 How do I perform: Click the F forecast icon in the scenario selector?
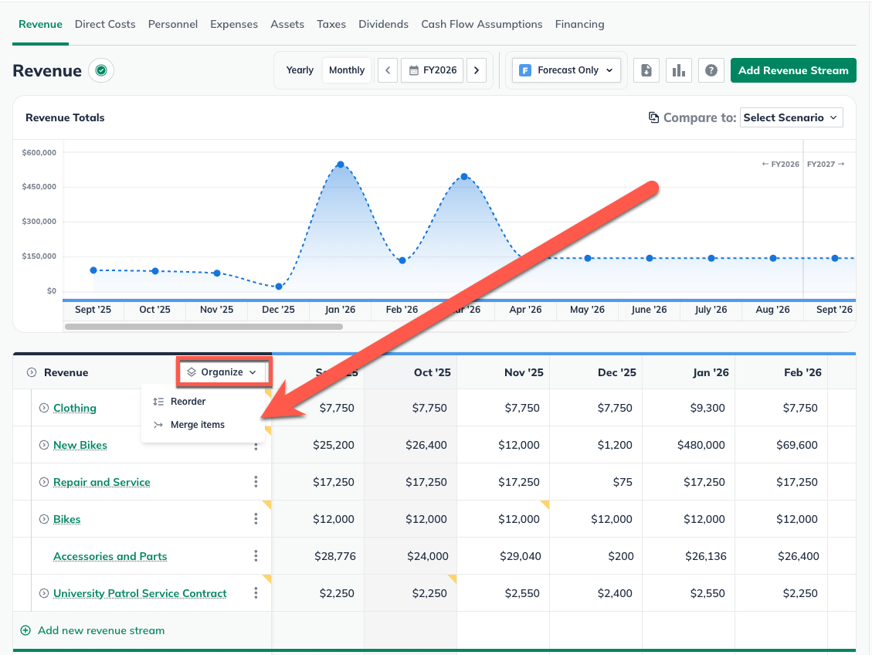click(x=528, y=69)
